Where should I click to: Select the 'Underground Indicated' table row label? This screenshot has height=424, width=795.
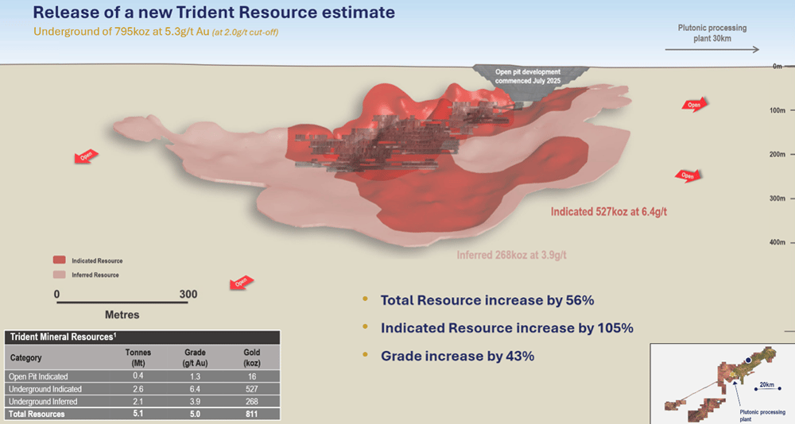45,389
